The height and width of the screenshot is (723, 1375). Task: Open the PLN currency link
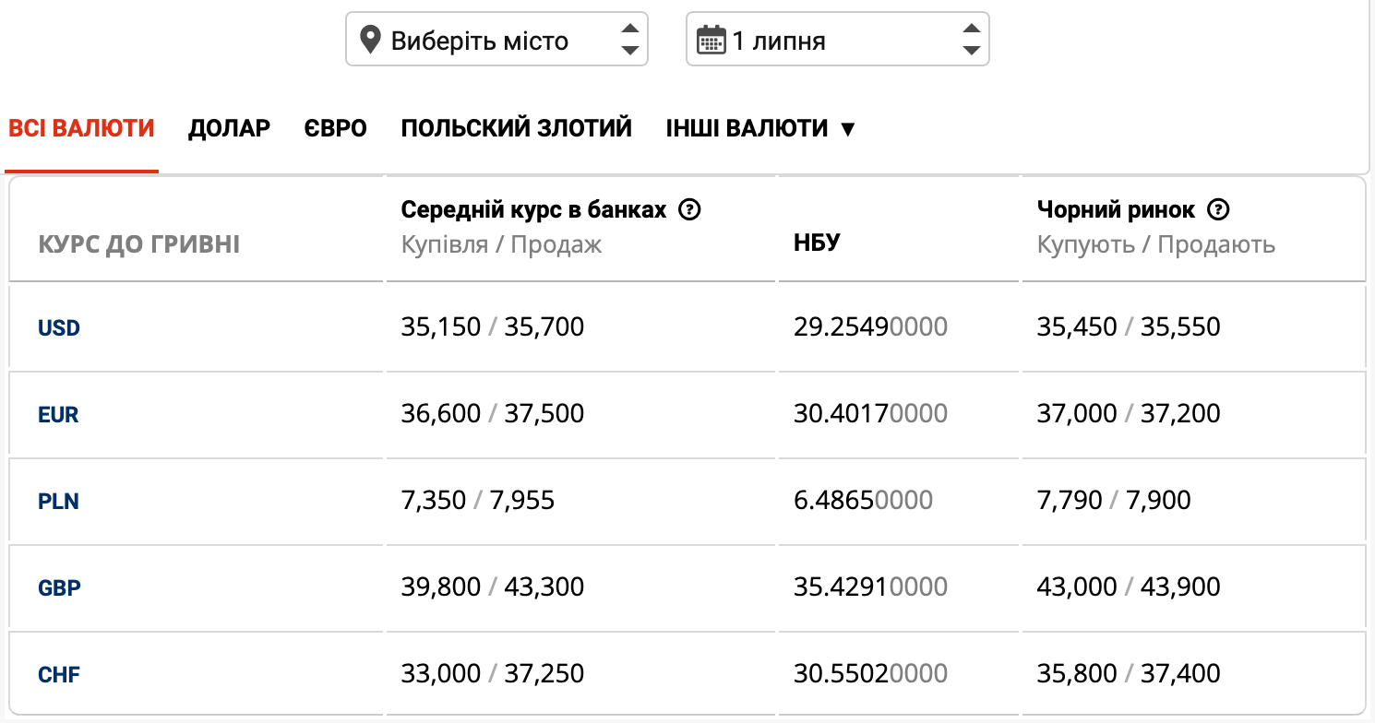(58, 502)
